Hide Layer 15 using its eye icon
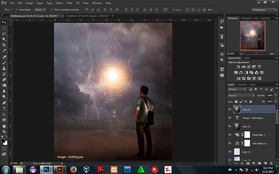Image resolution: width=279 pixels, height=174 pixels. tap(230, 126)
